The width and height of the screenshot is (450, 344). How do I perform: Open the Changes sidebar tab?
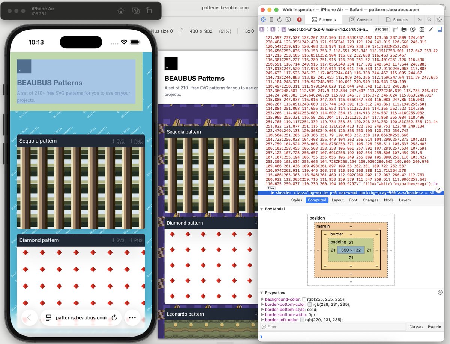pos(370,200)
